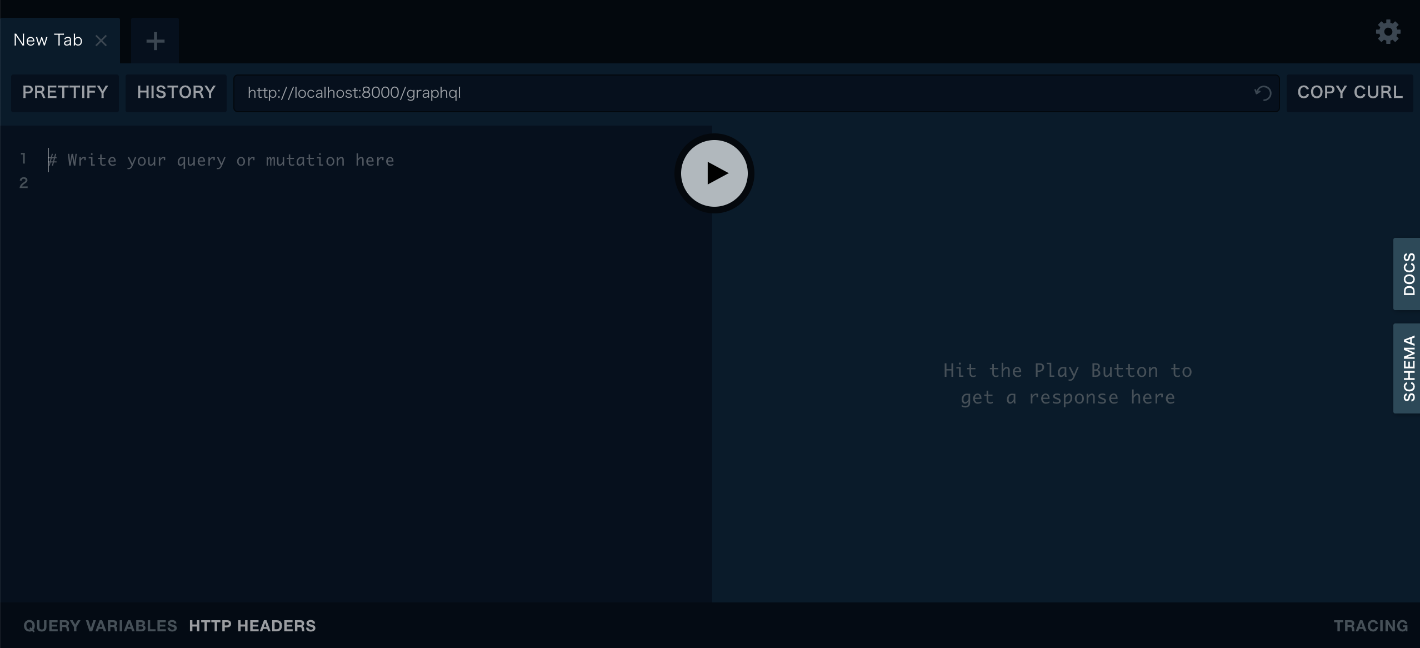The width and height of the screenshot is (1420, 648).
Task: Reload schema using the refresh icon
Action: [x=1263, y=93]
